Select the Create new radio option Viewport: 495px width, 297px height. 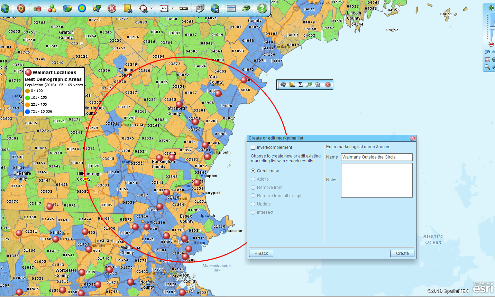coord(253,171)
